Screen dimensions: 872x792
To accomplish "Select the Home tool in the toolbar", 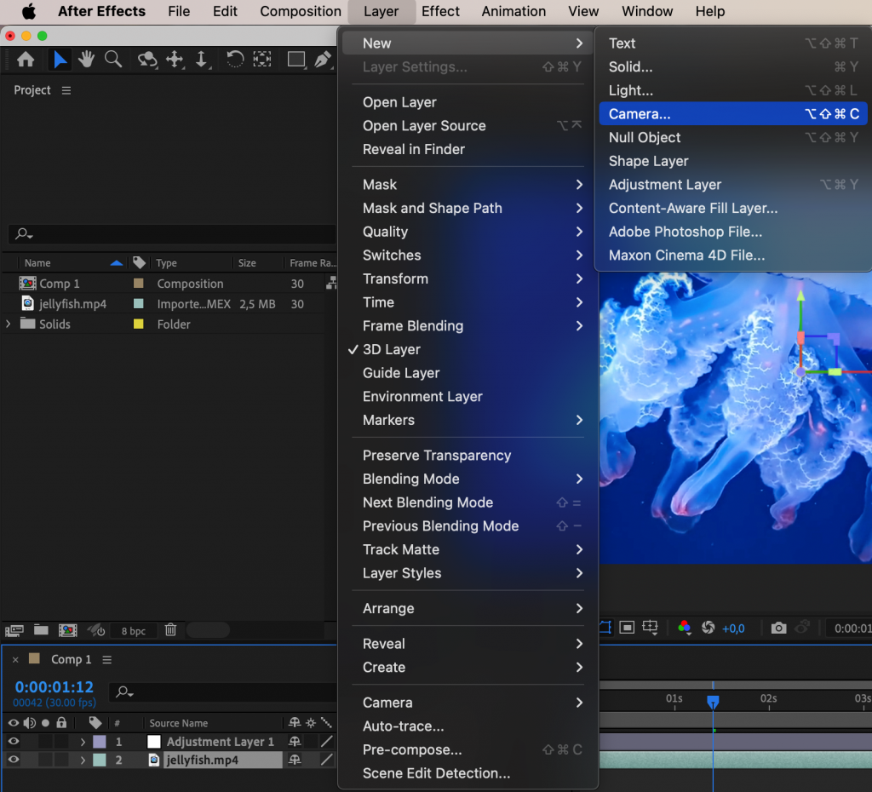I will 24,60.
